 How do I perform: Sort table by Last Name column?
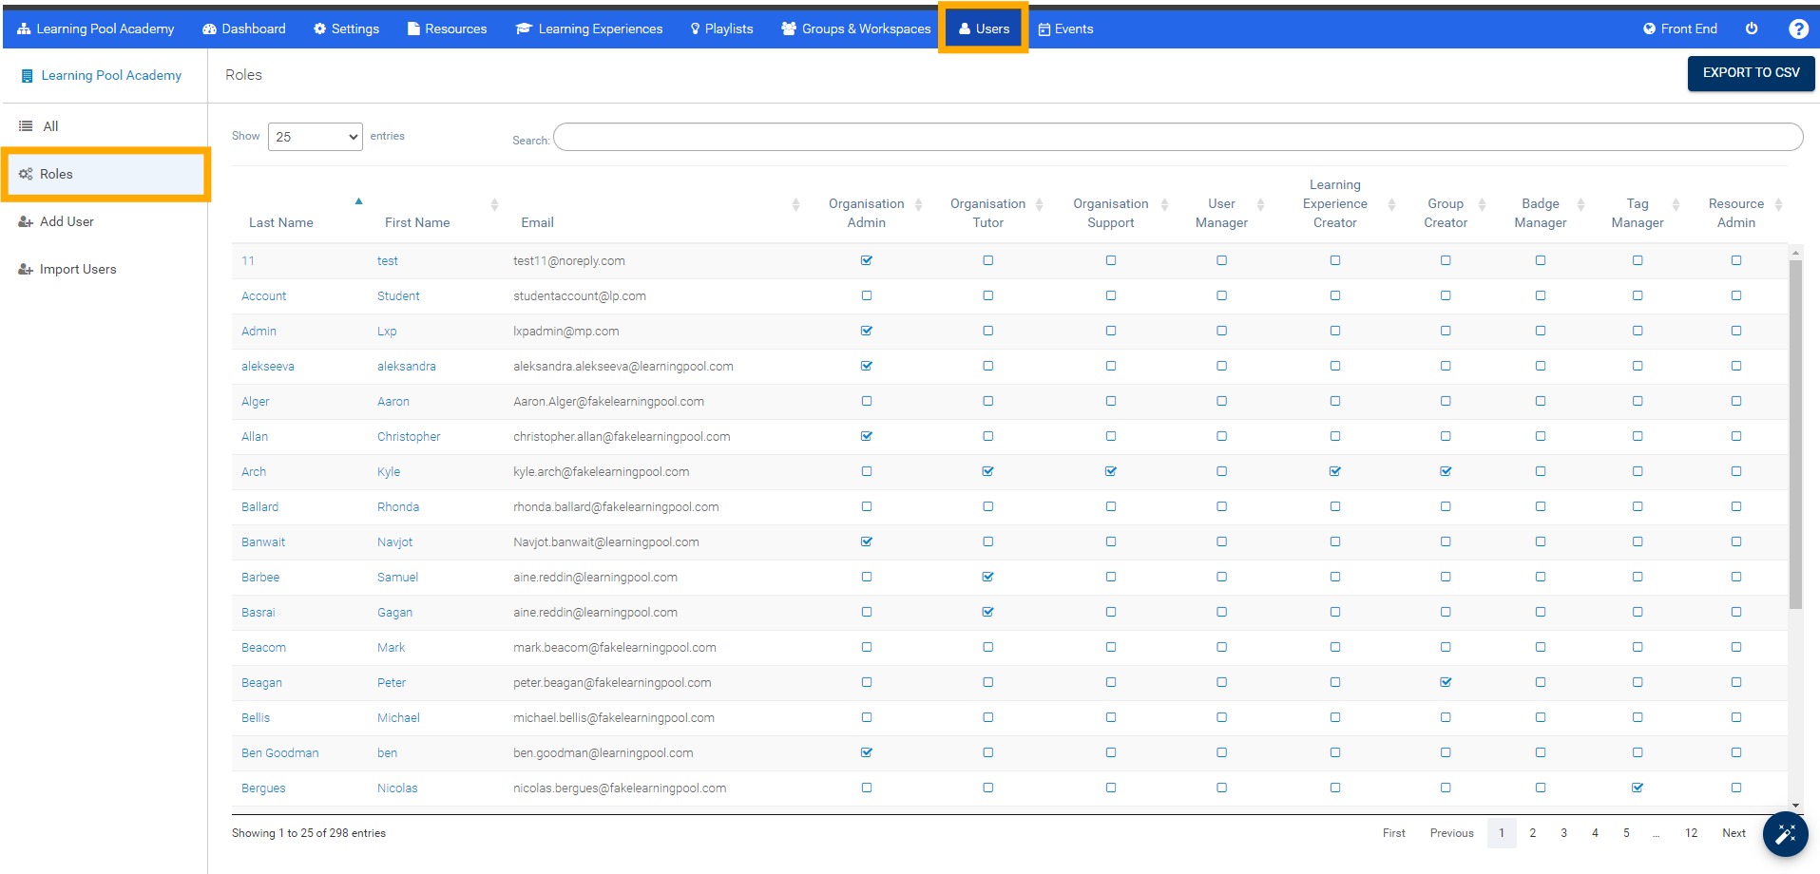click(x=281, y=222)
